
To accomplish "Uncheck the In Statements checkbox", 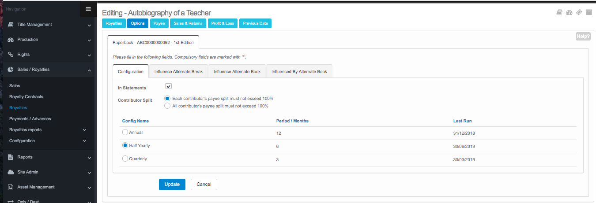I will click(168, 86).
